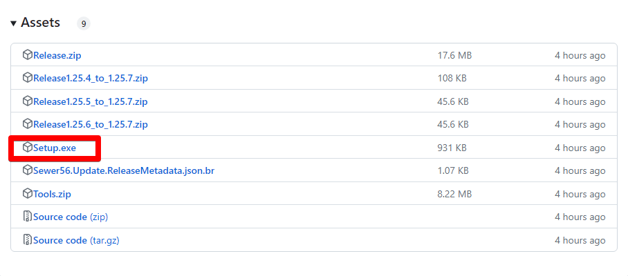Download Release1.25.5_to_1.25.7.zip delta package
This screenshot has width=628, height=276.
[x=91, y=101]
